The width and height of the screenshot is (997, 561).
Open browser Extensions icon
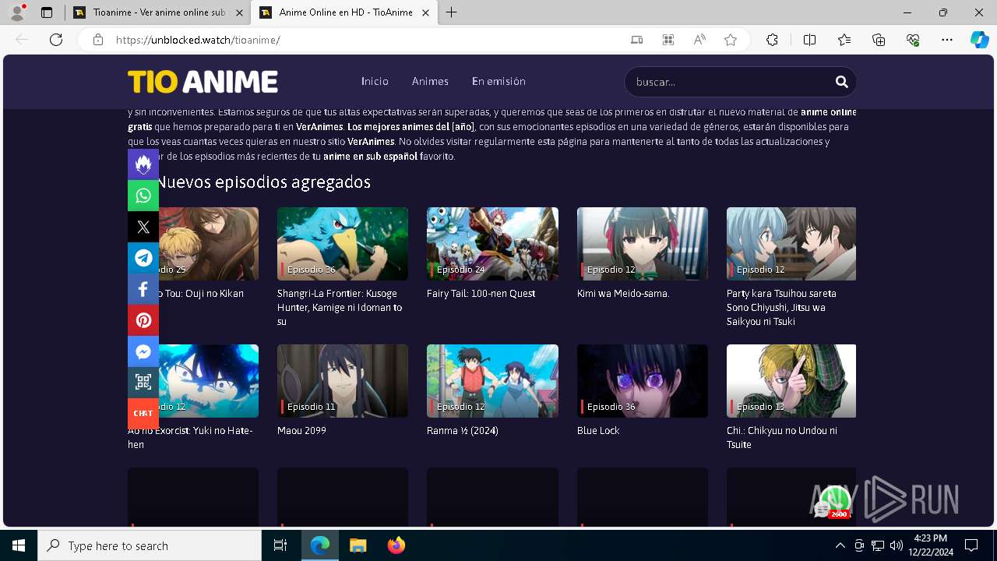tap(772, 40)
